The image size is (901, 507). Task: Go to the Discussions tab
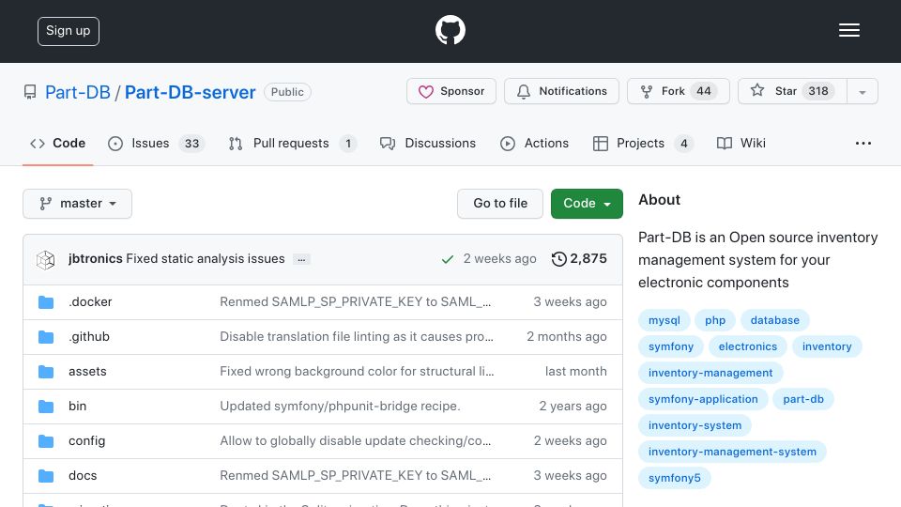coord(428,143)
